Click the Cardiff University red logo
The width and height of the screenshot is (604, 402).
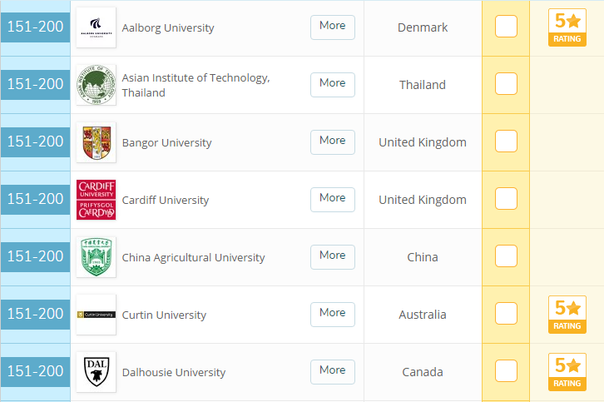click(96, 200)
